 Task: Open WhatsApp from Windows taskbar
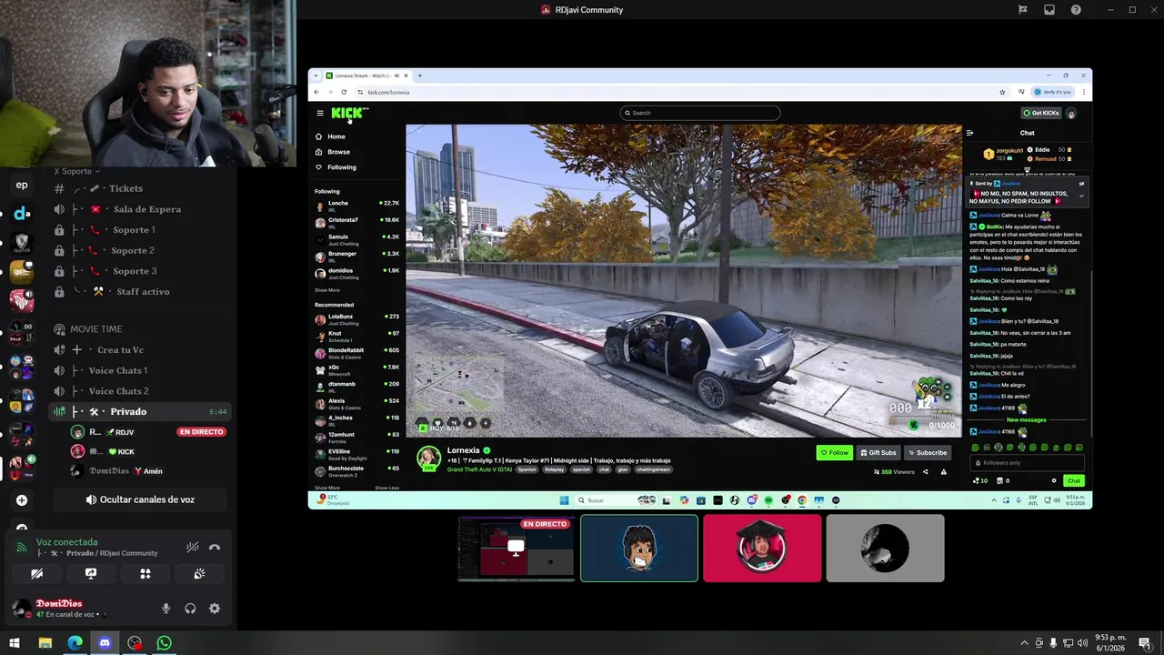click(164, 643)
